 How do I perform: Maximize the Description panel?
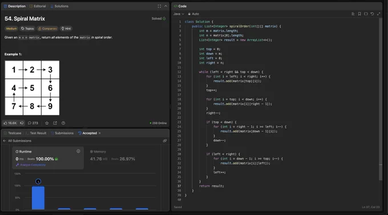pyautogui.click(x=159, y=6)
